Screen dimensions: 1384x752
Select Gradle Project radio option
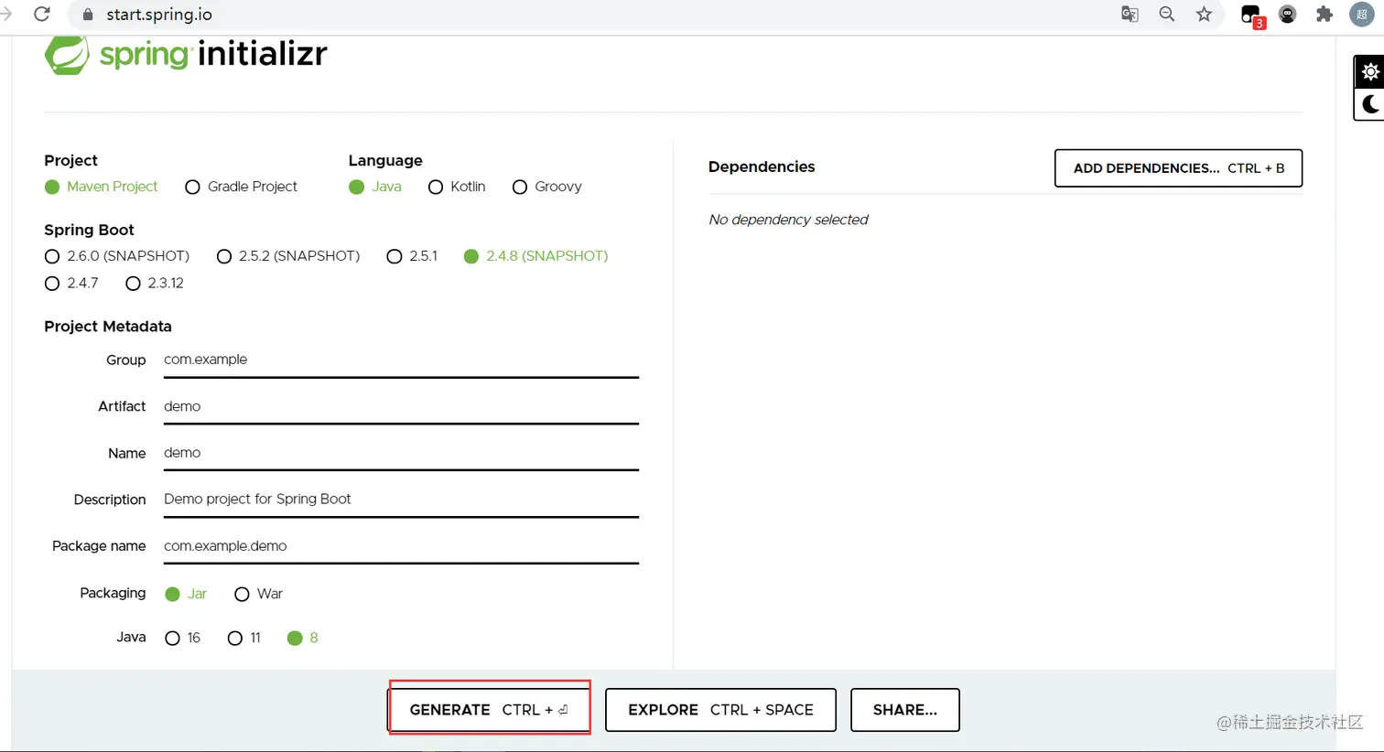click(x=242, y=187)
